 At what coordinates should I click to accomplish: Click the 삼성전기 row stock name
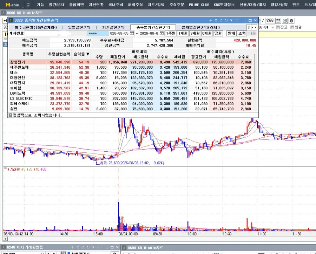coord(18,62)
